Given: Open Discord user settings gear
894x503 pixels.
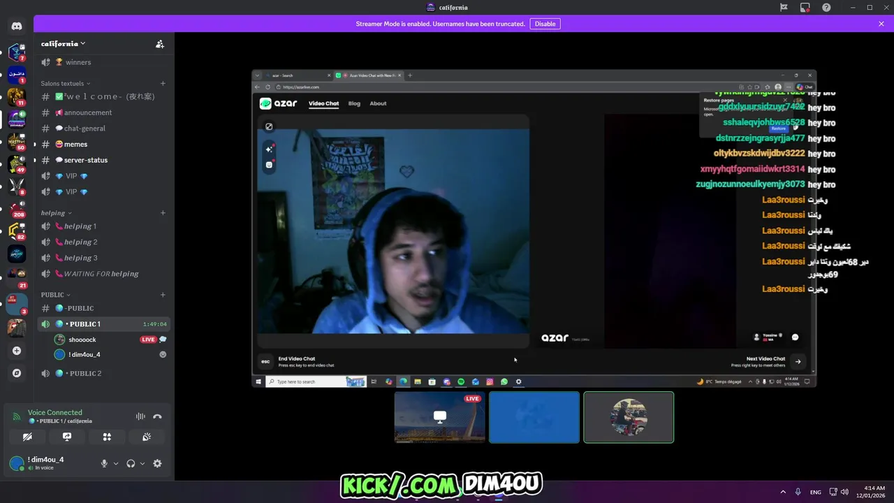Looking at the screenshot, I should [157, 463].
